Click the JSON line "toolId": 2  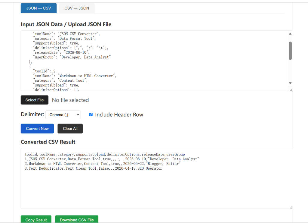45,71
